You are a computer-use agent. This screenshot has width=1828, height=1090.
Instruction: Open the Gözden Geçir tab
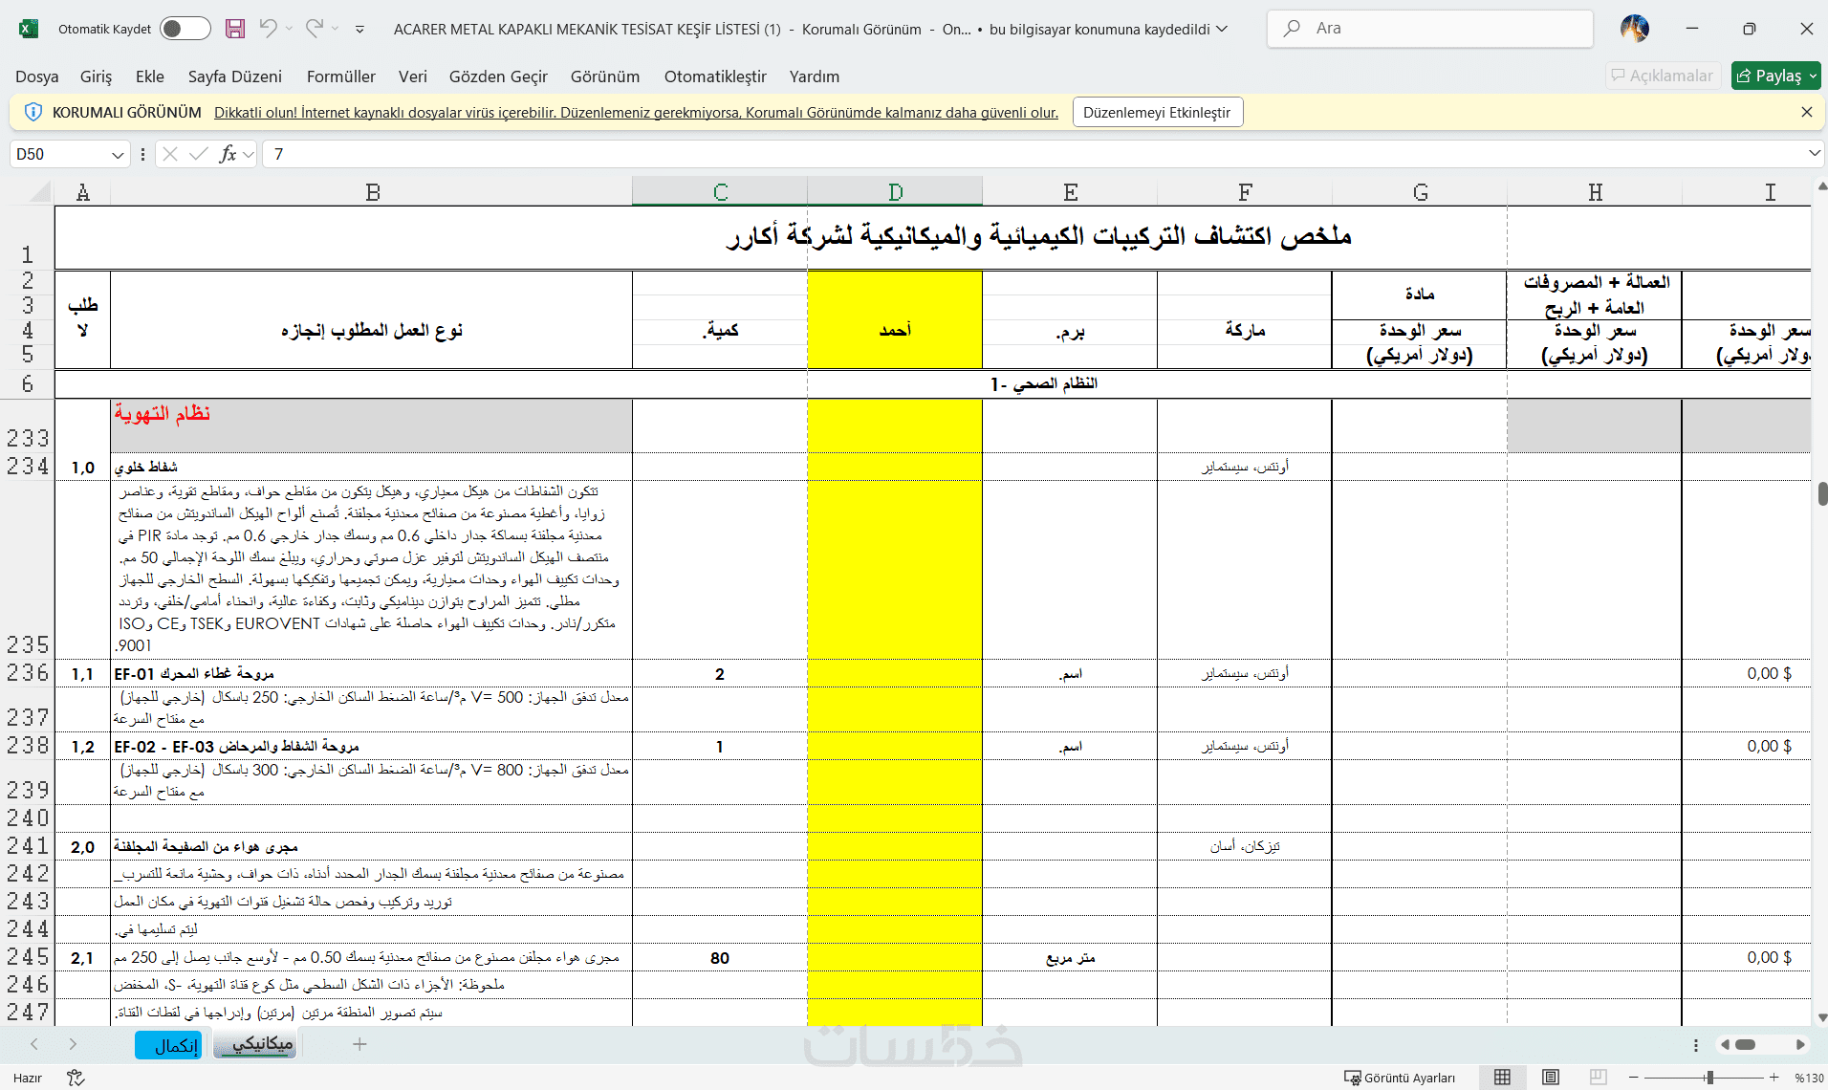tap(499, 76)
